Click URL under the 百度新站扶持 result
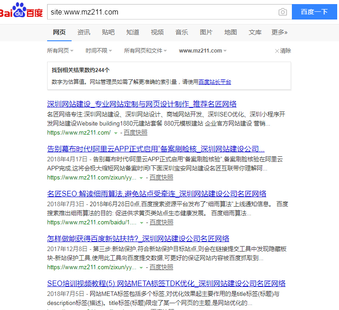Screen dimensions: 339x310 92,267
